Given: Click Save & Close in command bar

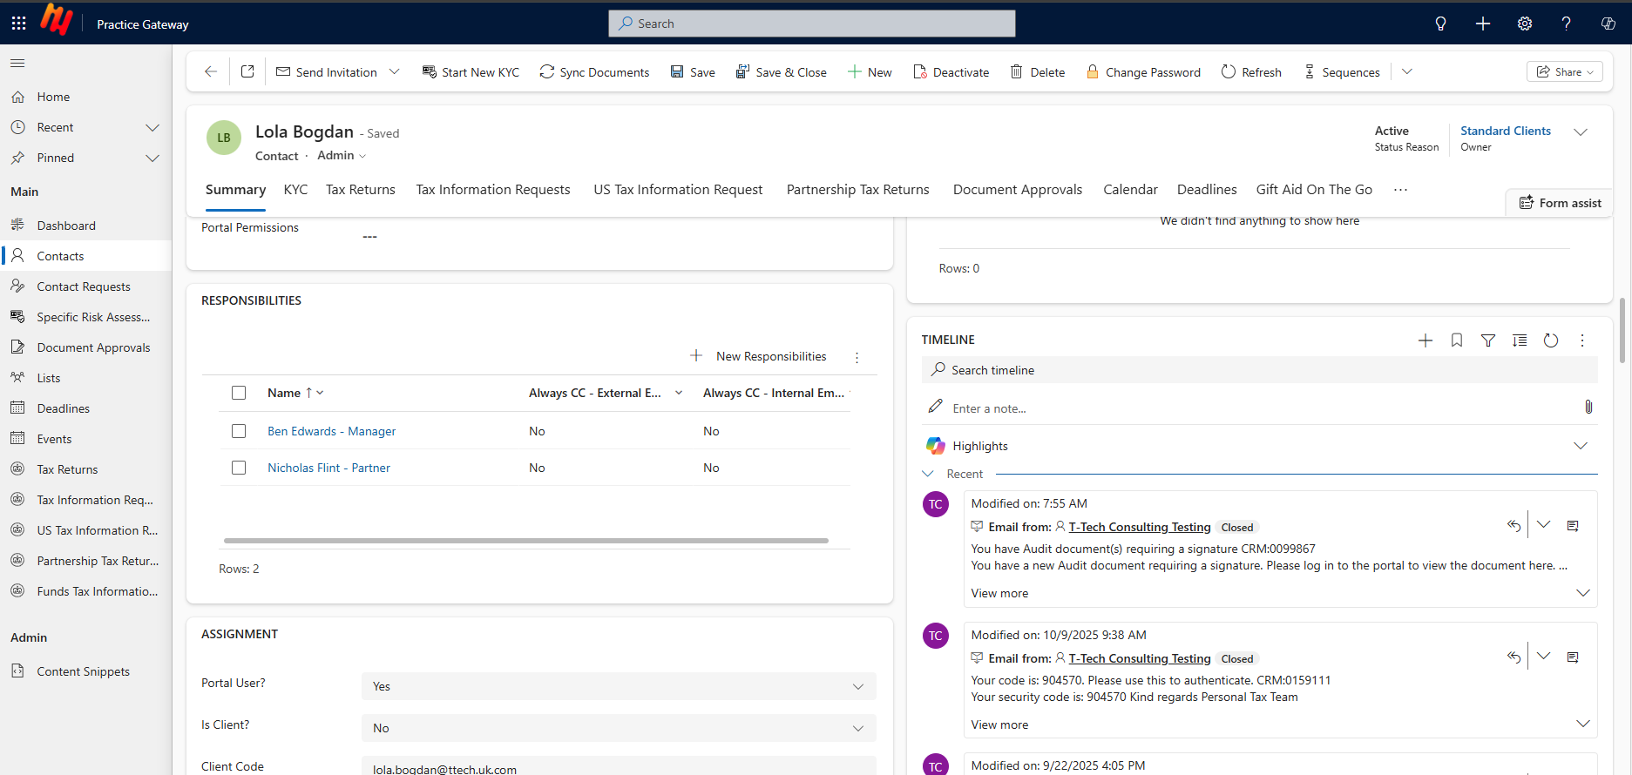Looking at the screenshot, I should (781, 72).
